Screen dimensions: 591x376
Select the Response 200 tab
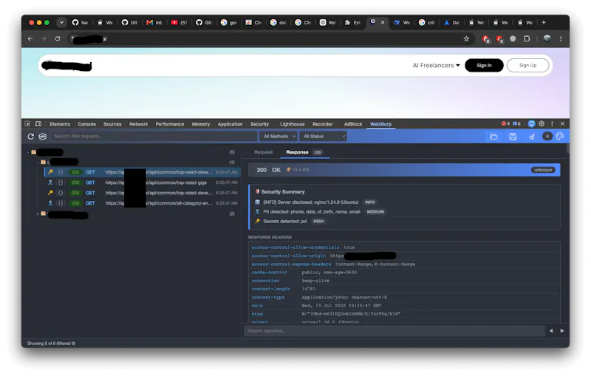coord(304,152)
